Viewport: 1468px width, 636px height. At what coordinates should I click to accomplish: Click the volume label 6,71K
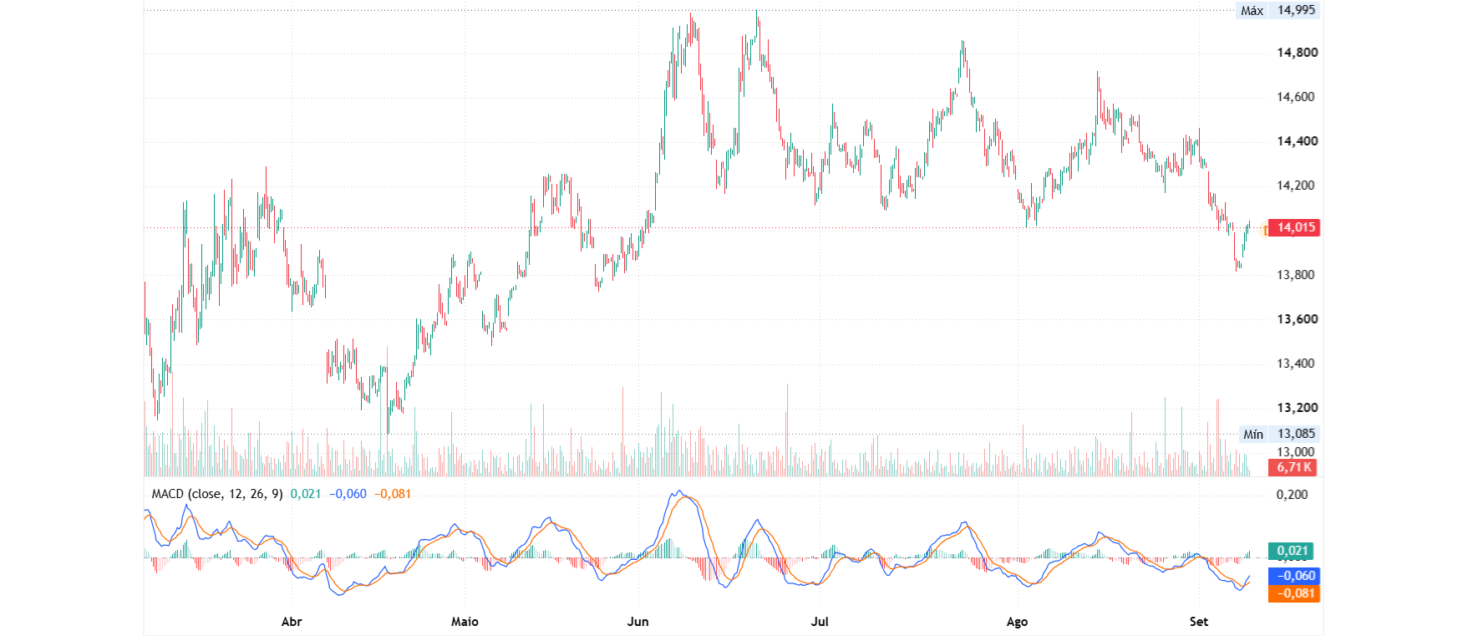[1293, 467]
